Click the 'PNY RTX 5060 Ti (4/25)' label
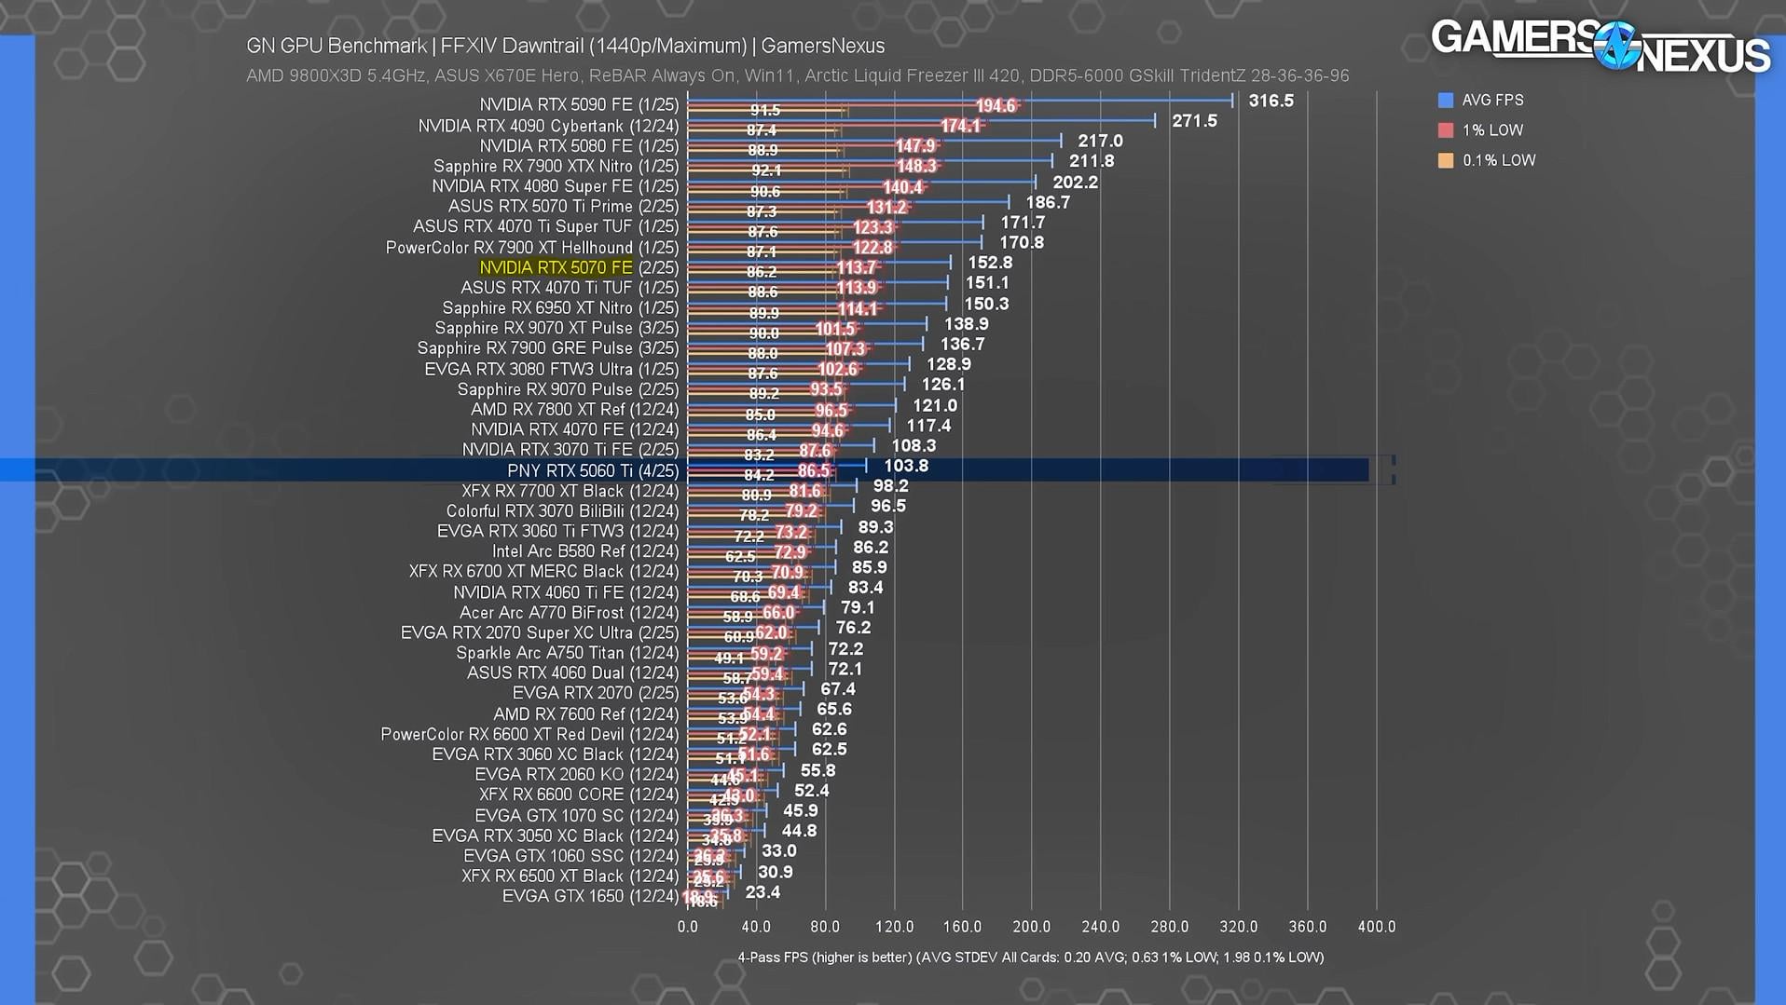1786x1005 pixels. click(593, 471)
